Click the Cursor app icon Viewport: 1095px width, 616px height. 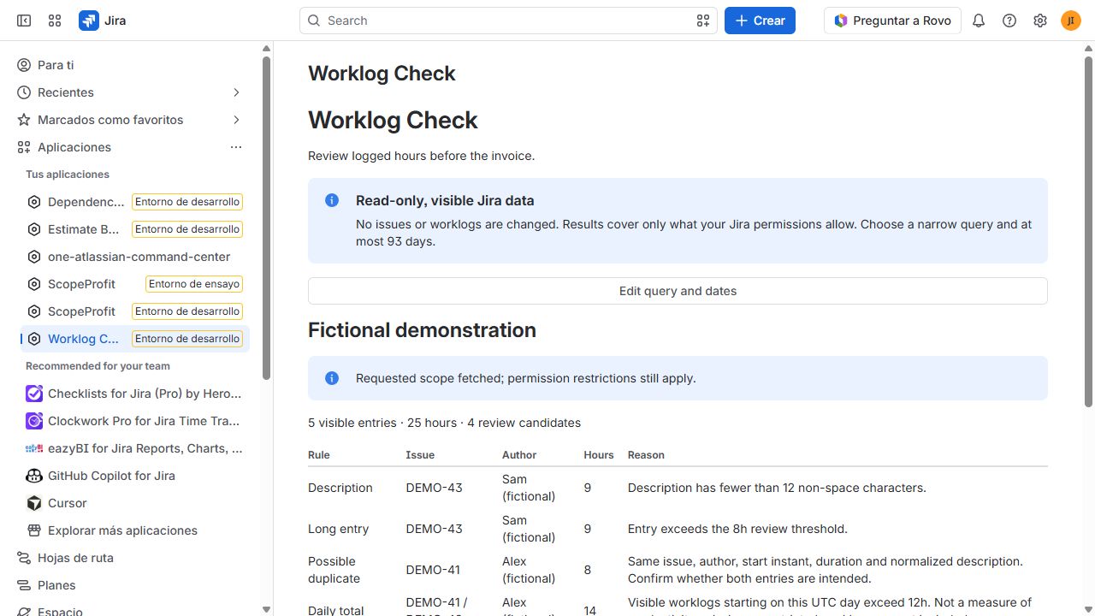pyautogui.click(x=34, y=503)
